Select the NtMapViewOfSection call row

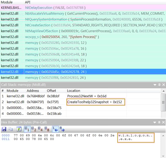pos(83,31)
